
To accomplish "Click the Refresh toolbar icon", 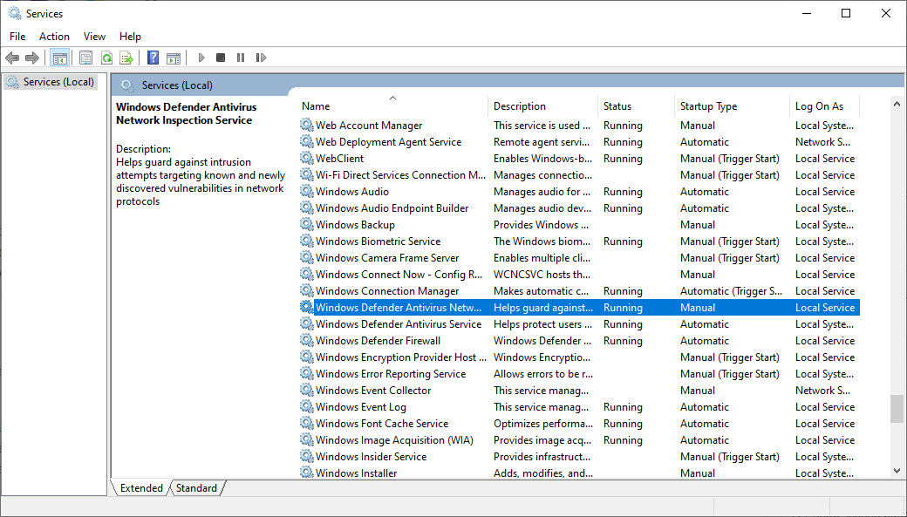I will [x=106, y=58].
